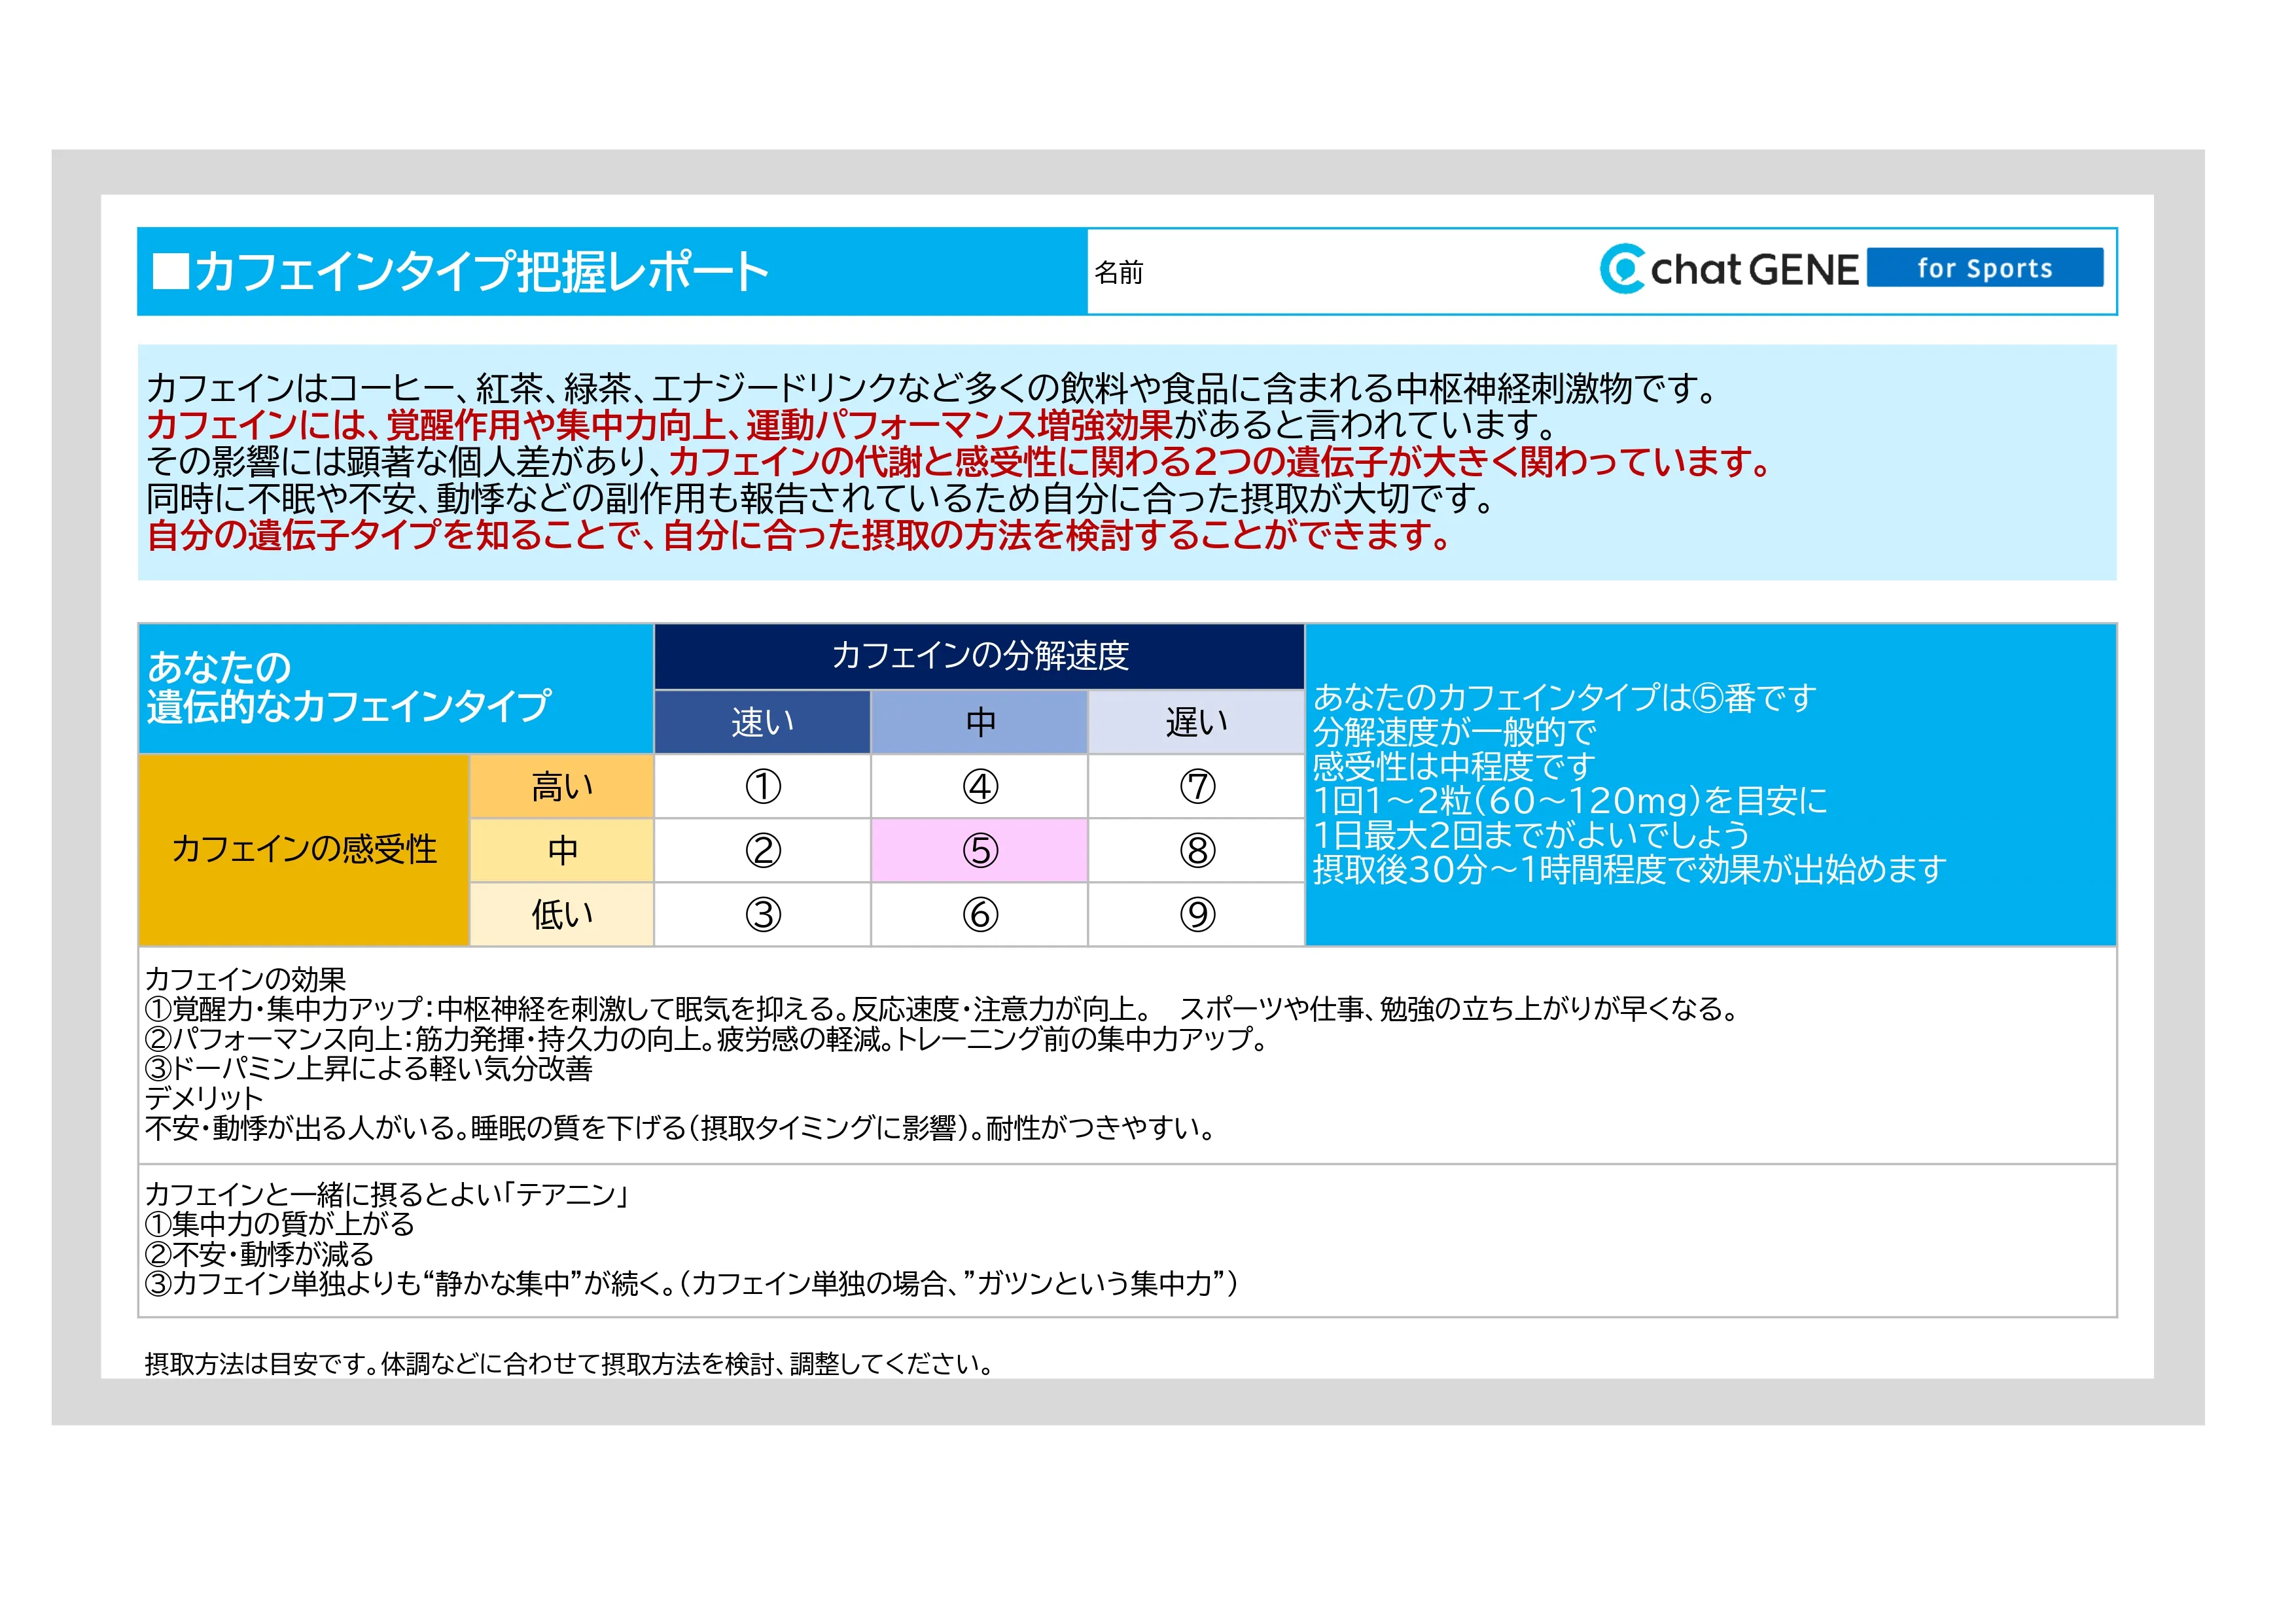This screenshot has width=2296, height=1623.
Task: Click the 速い column header
Action: [762, 722]
